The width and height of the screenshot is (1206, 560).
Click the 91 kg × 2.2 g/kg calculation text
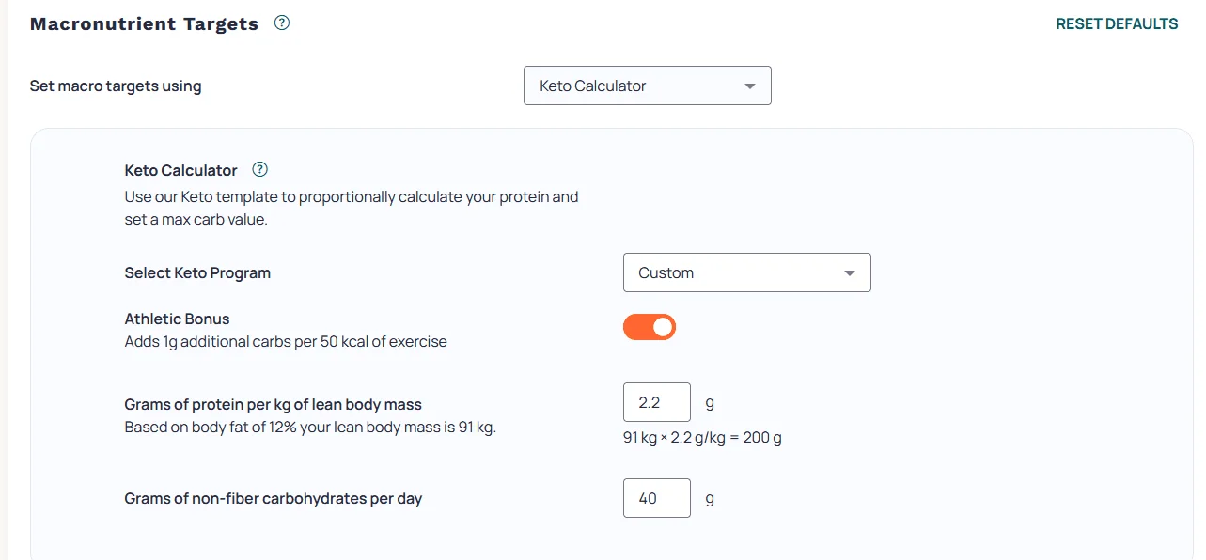pyautogui.click(x=702, y=438)
